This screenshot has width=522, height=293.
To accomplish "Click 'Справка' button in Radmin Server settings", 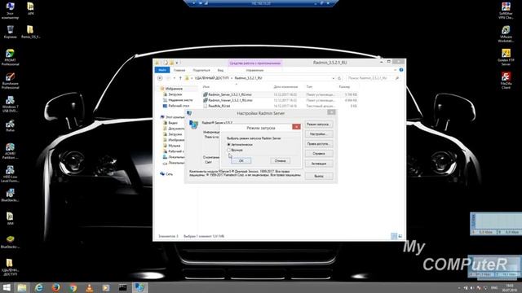I will (x=319, y=154).
